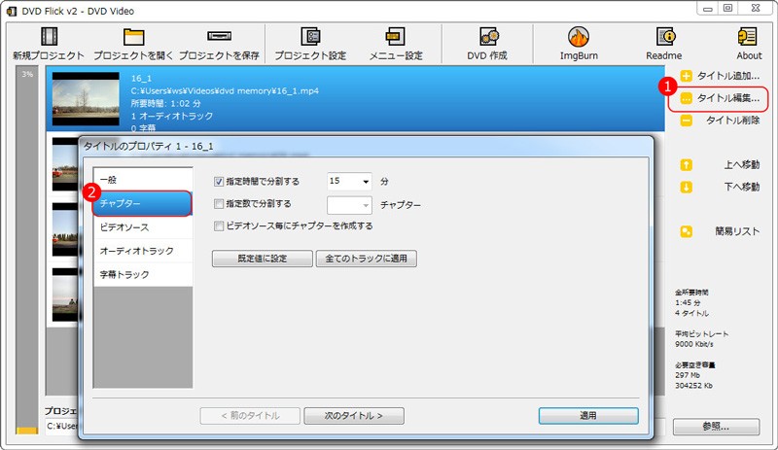Switch to 簡易リスト (simple list) view

click(720, 231)
